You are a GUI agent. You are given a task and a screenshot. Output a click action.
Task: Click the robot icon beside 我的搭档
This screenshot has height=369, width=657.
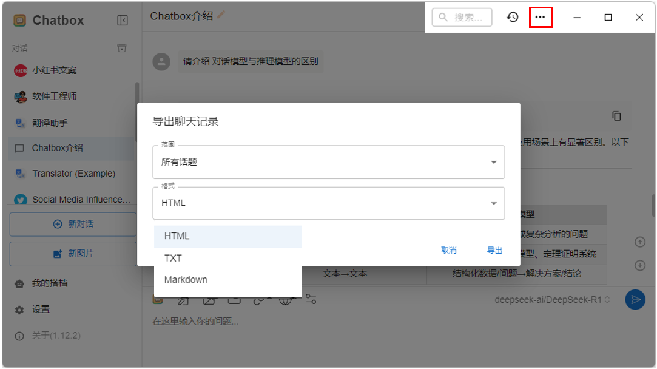(x=19, y=284)
